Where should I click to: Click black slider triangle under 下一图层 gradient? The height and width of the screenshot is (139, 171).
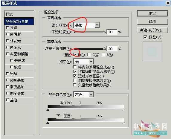(48, 123)
